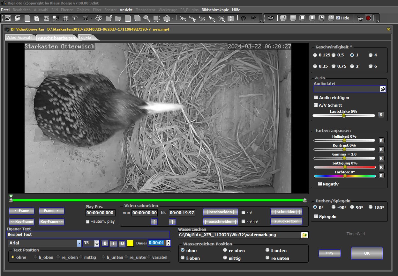Expand the clapperboard toolbar dropdown arrow

click(91, 18)
